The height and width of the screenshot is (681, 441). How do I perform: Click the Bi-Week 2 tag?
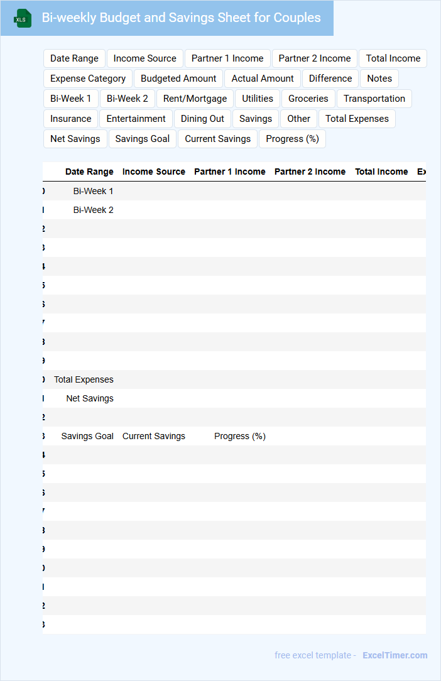[x=128, y=99]
